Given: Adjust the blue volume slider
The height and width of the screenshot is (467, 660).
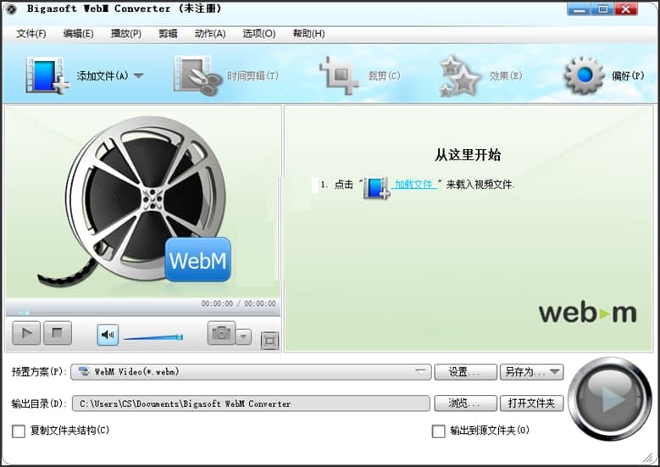Looking at the screenshot, I should [x=153, y=336].
